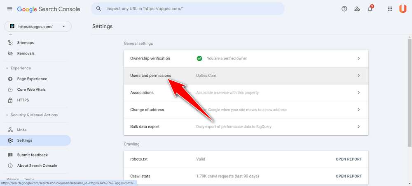Open Page Experience report

(x=32, y=79)
